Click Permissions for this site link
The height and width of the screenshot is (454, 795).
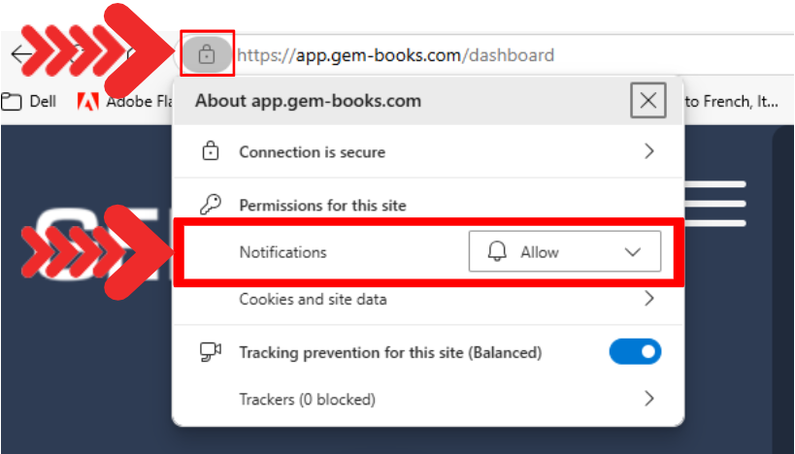[322, 205]
